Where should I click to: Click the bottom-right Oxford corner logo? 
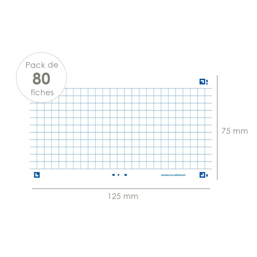[202, 175]
